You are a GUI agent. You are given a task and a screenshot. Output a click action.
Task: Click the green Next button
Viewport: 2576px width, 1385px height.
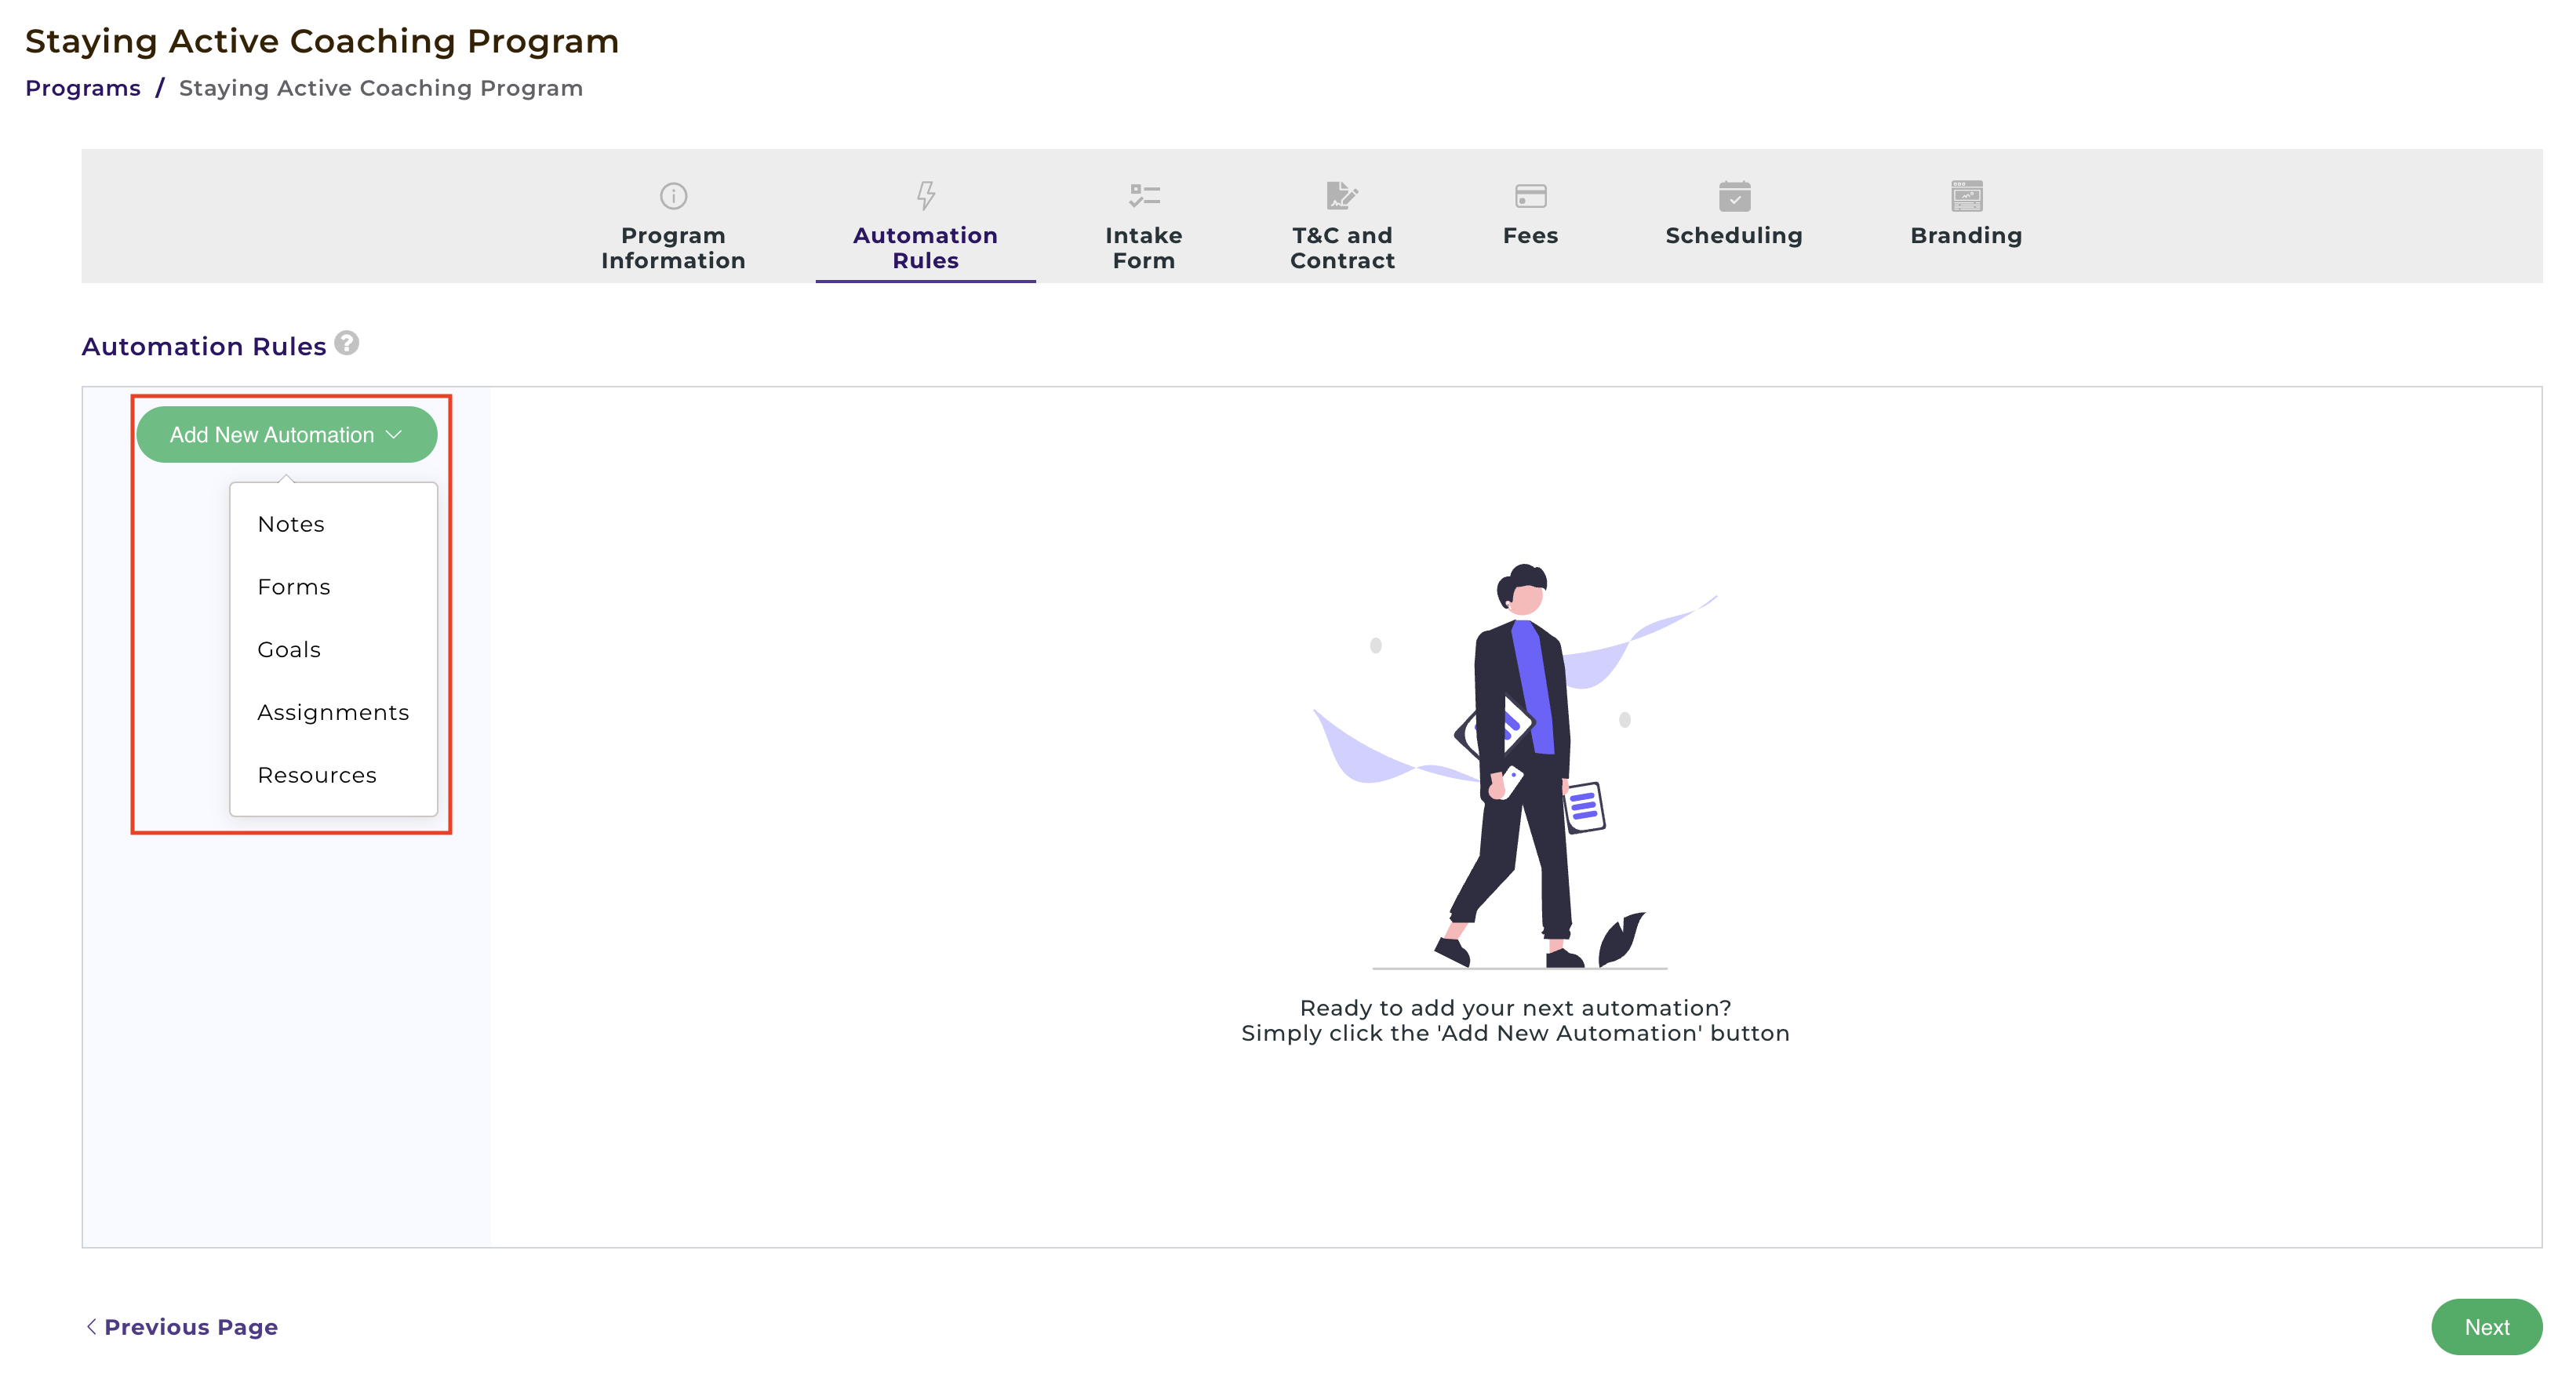click(2486, 1327)
